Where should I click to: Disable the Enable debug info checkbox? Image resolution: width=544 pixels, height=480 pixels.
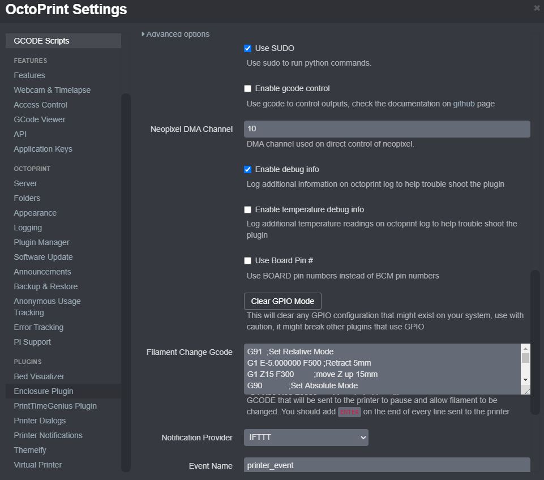247,170
